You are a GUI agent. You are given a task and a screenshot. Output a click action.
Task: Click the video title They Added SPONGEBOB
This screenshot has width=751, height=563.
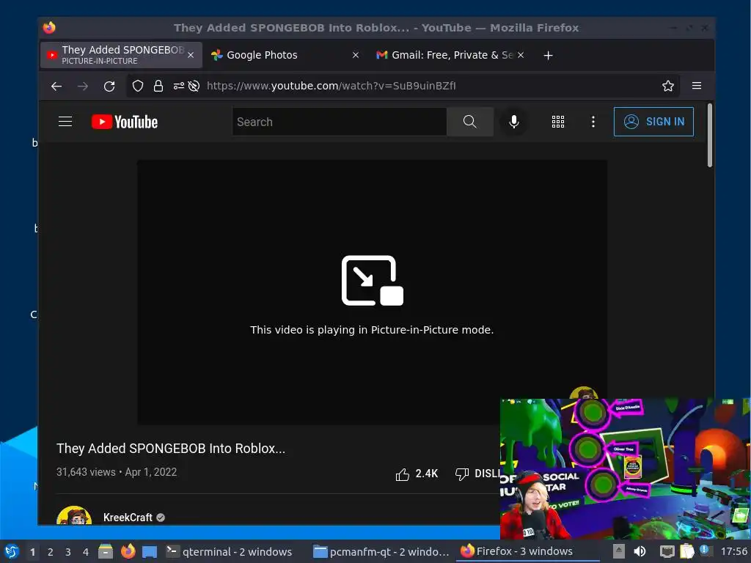coord(170,449)
